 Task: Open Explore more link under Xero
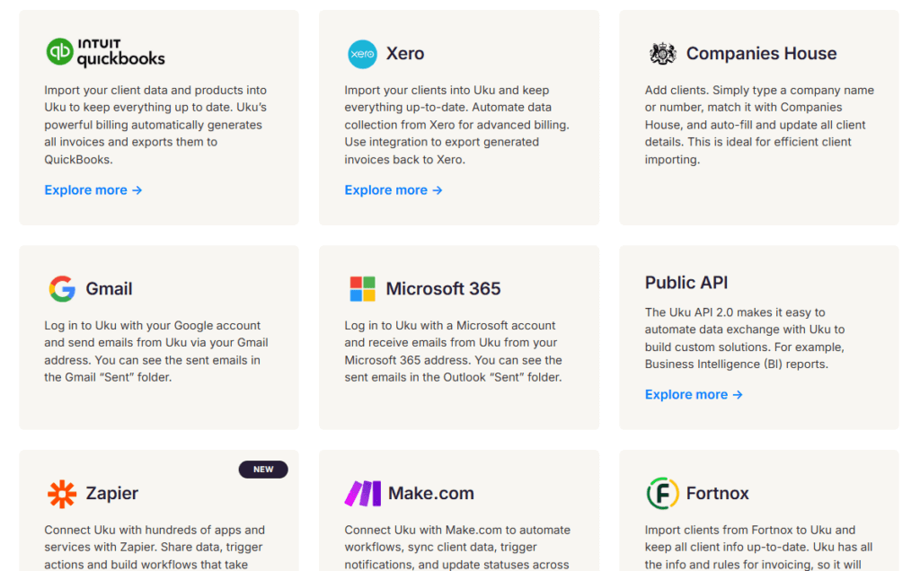tap(394, 190)
